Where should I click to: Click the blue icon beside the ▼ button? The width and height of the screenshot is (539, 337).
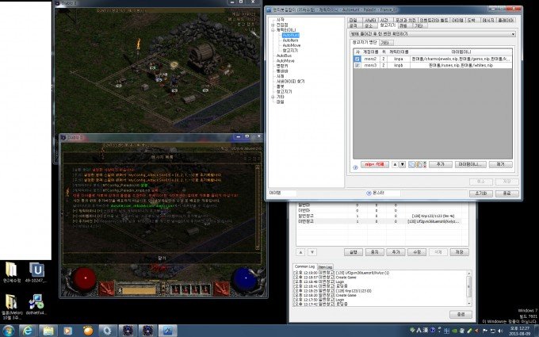[x=411, y=165]
